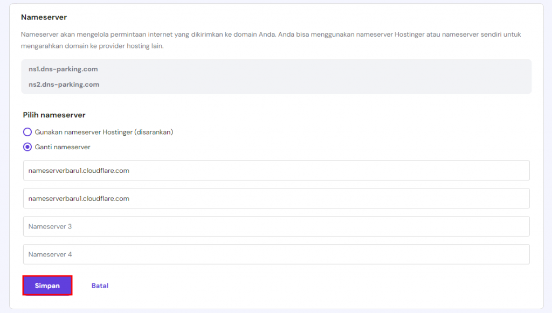Click the 'Nameserver' section heading

tap(44, 18)
